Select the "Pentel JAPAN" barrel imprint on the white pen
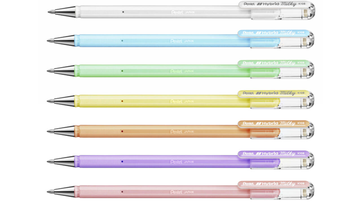The image size is (361, 203). [183, 12]
